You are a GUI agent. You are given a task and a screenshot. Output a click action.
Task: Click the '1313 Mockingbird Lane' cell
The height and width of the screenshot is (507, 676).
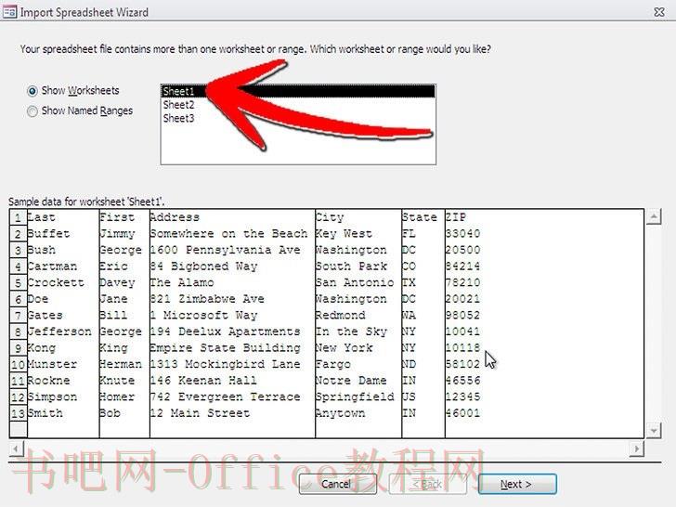tap(232, 365)
